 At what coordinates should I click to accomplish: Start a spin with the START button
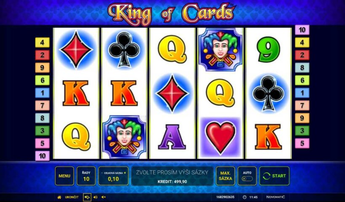click(x=274, y=176)
